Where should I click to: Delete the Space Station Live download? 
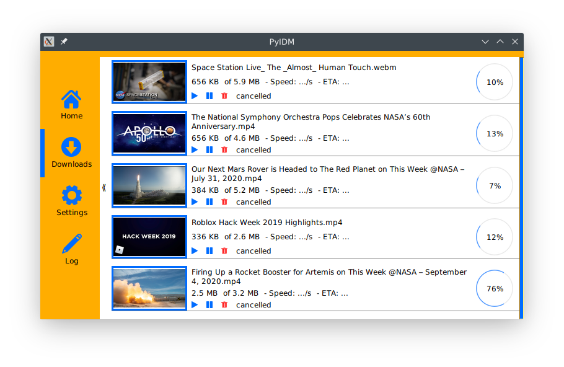click(x=224, y=95)
